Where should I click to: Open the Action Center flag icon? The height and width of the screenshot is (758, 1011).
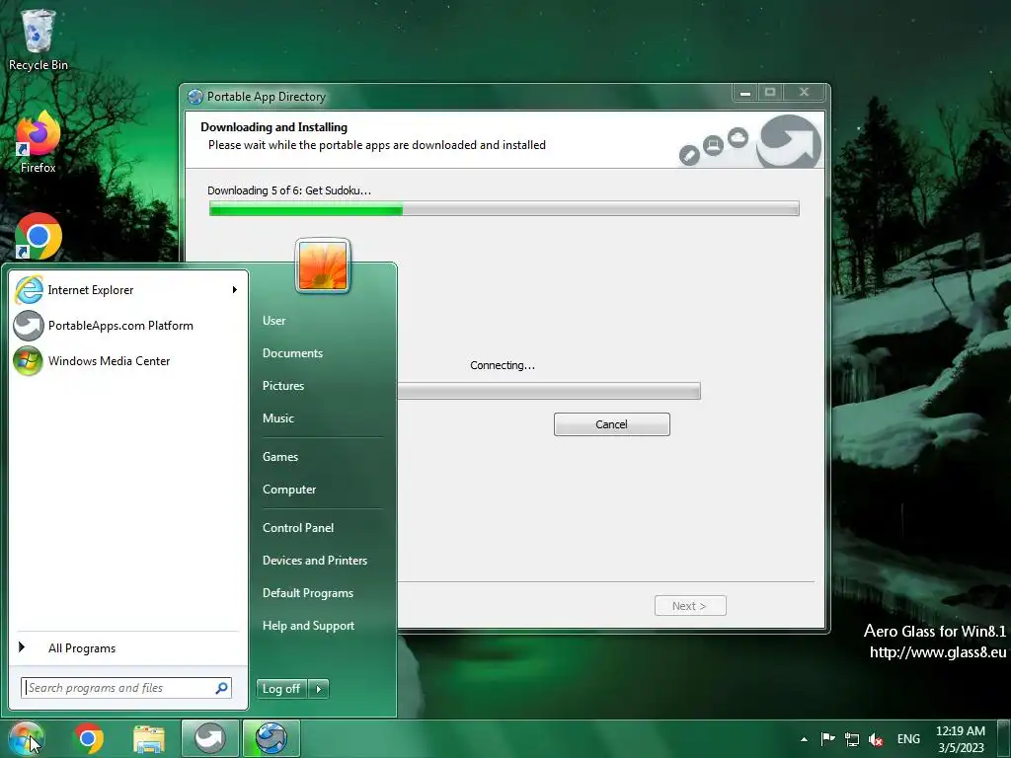click(828, 738)
